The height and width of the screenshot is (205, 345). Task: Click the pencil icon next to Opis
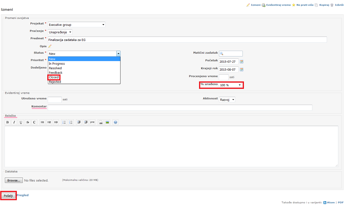point(50,46)
